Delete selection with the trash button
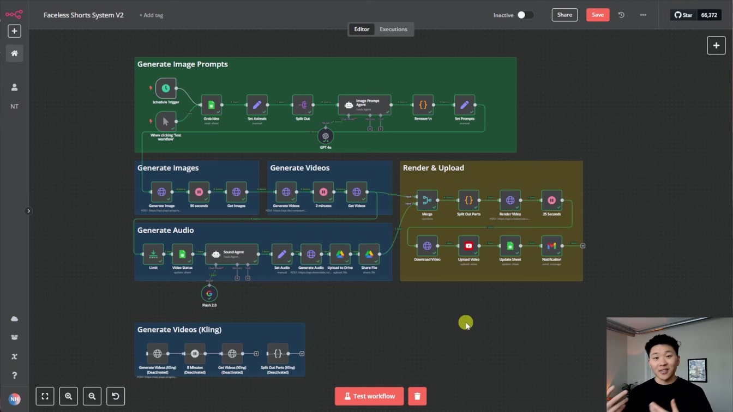 click(417, 396)
